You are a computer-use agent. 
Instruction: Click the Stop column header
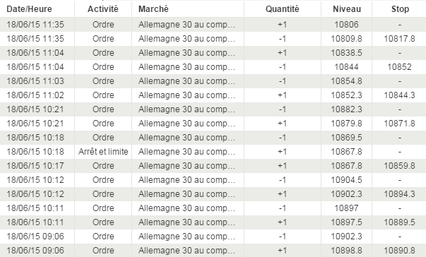click(x=400, y=9)
